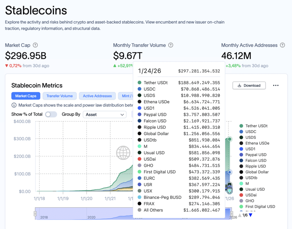The image size is (292, 229).
Task: Toggle Global Dollar series in the legend
Action: pyautogui.click(x=254, y=172)
